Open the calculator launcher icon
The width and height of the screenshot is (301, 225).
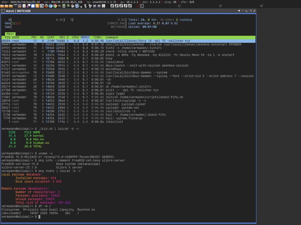[64, 6]
